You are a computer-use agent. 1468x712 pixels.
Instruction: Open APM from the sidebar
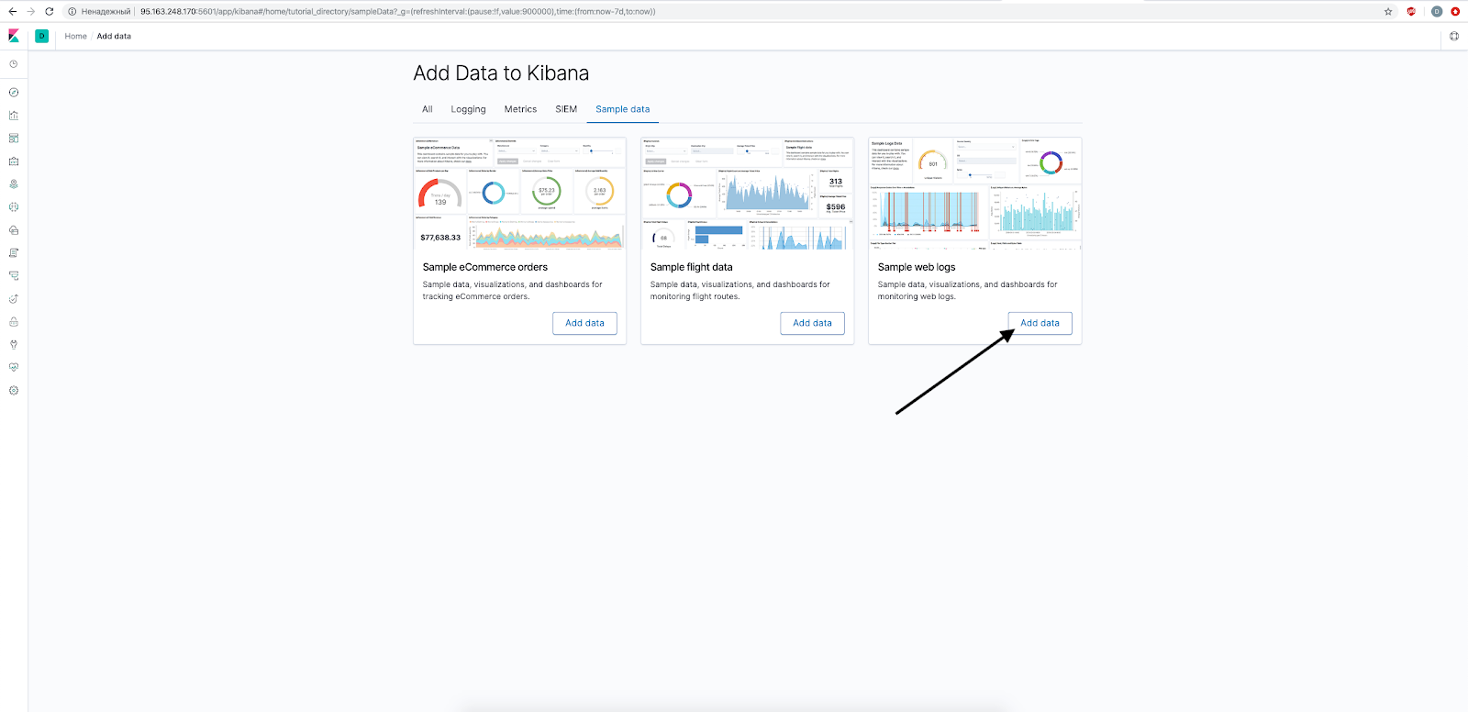(14, 276)
